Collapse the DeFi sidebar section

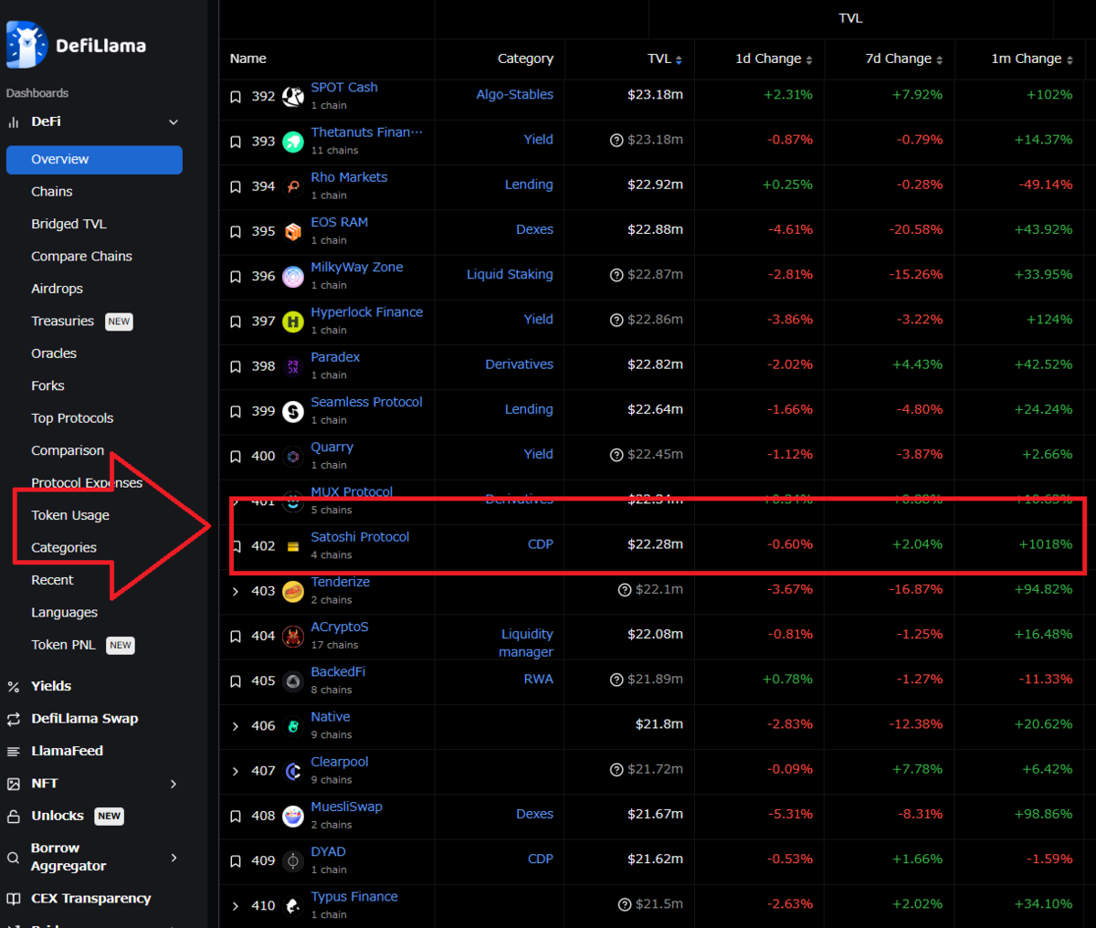(x=174, y=122)
